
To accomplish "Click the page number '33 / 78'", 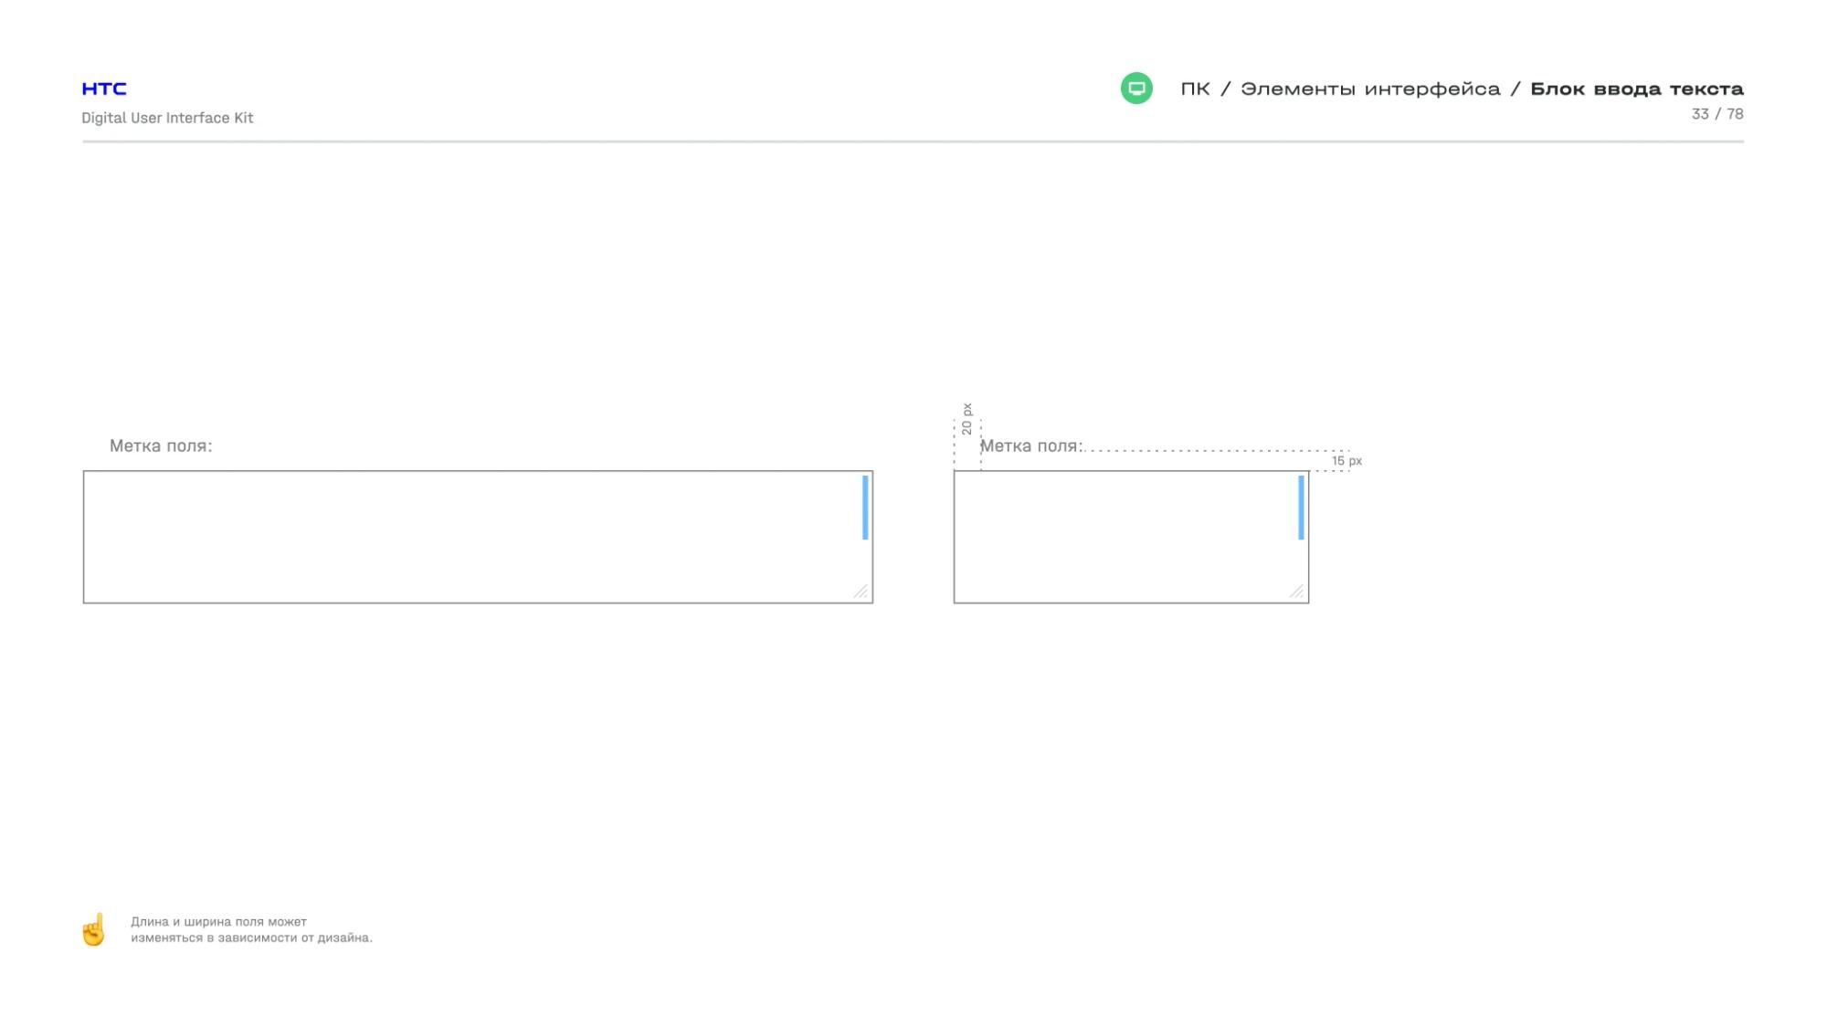I will (1717, 114).
